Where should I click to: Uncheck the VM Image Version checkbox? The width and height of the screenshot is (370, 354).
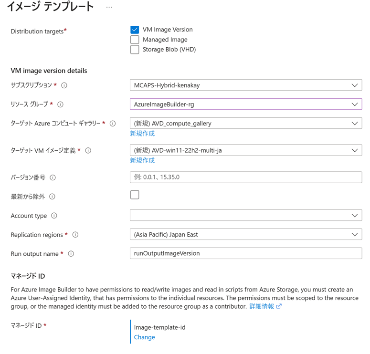pyautogui.click(x=135, y=30)
